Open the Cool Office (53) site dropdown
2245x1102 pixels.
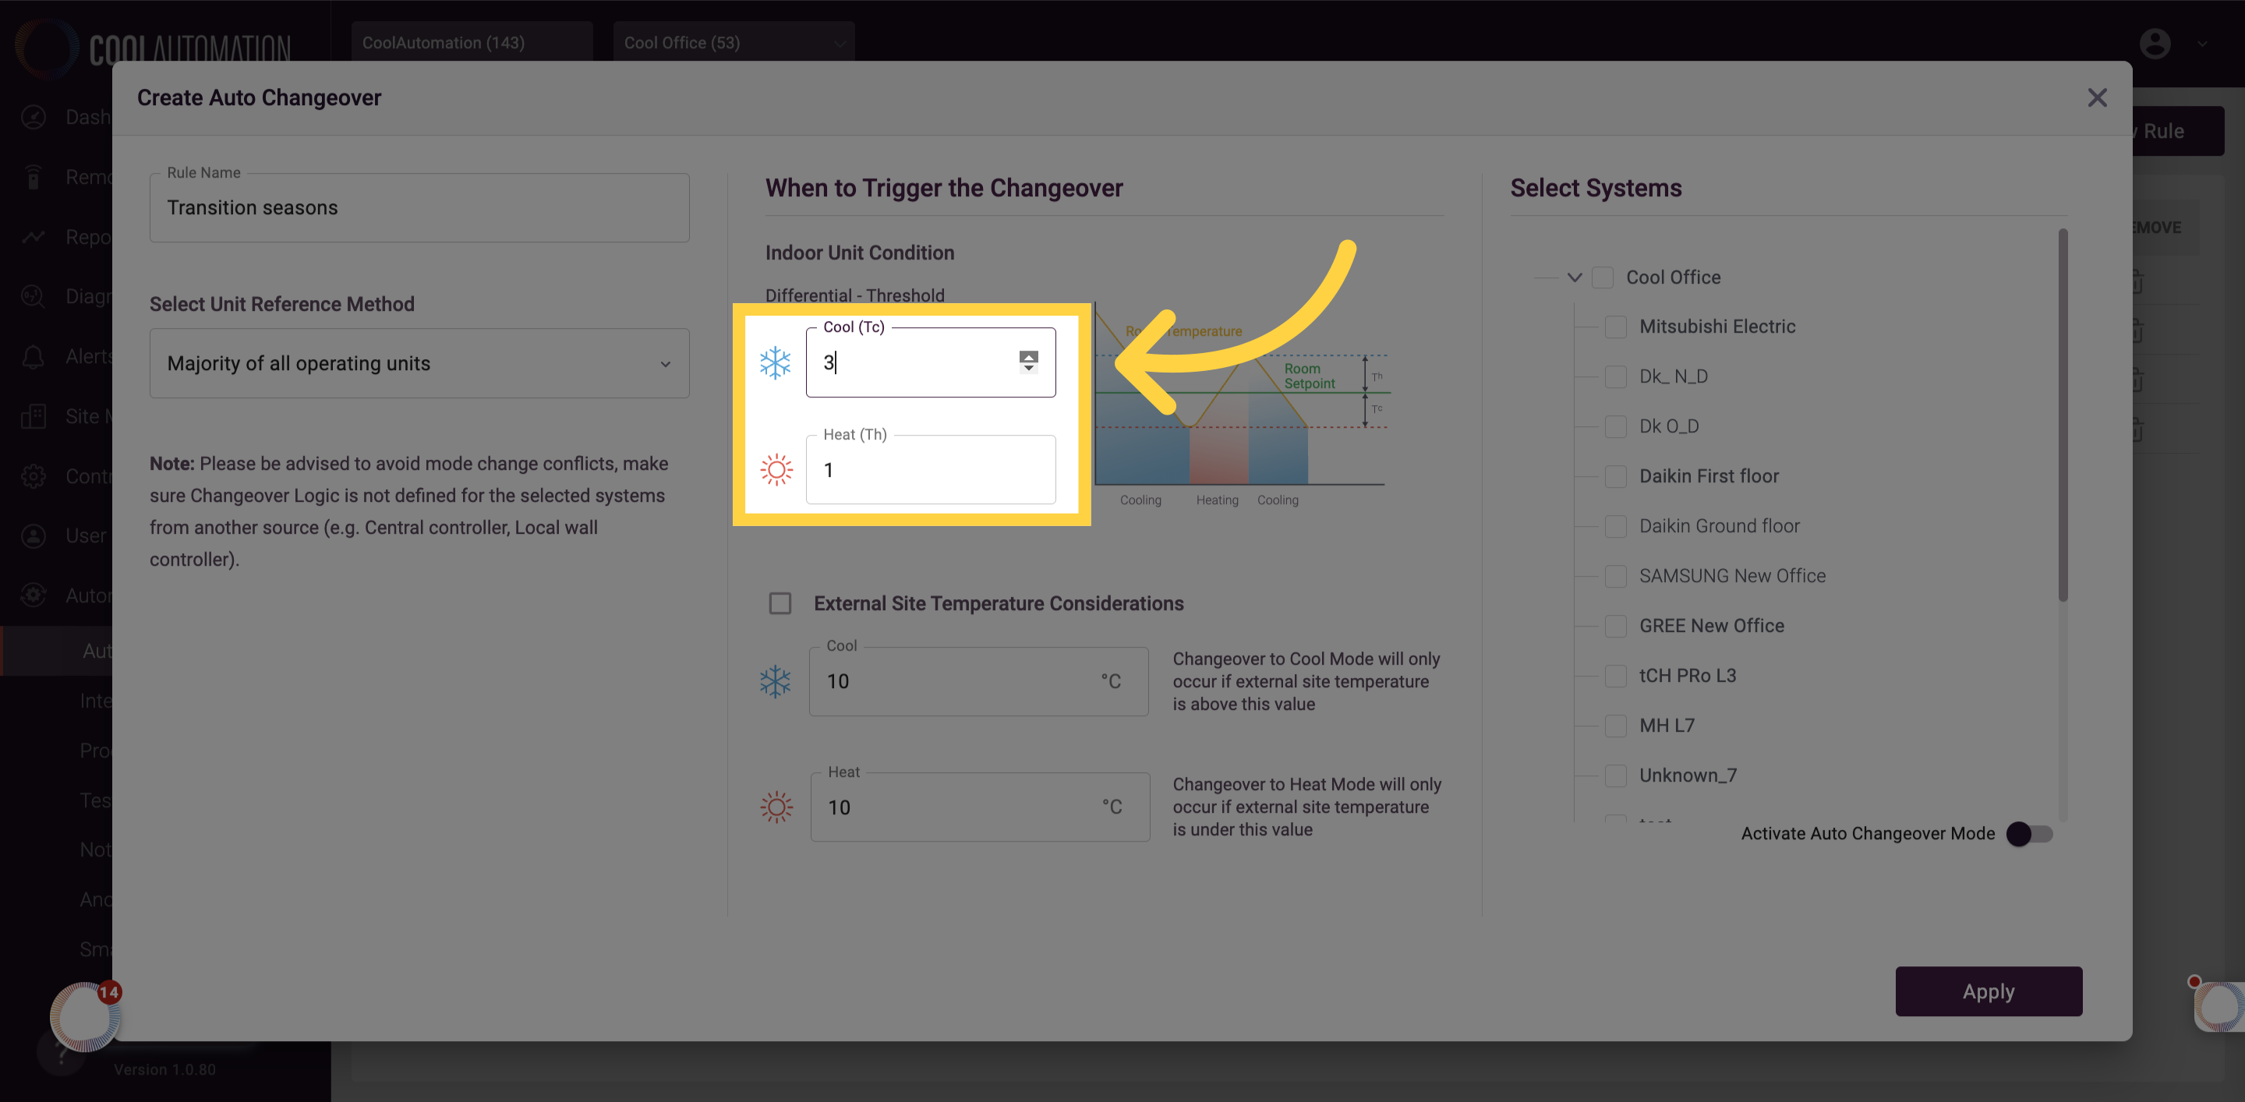(x=734, y=42)
